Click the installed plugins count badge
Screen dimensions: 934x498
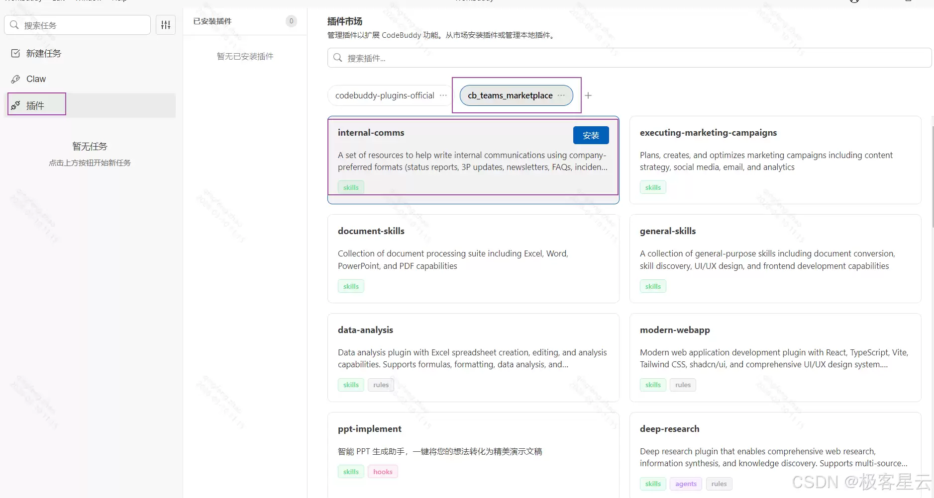tap(291, 21)
